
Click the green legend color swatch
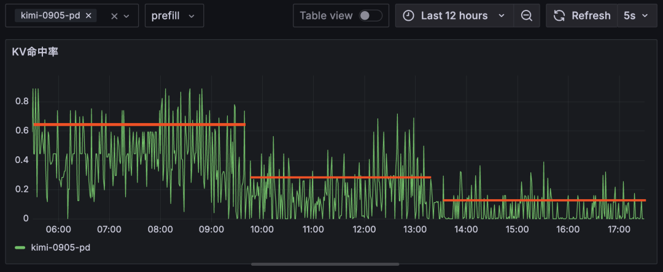[x=20, y=247]
